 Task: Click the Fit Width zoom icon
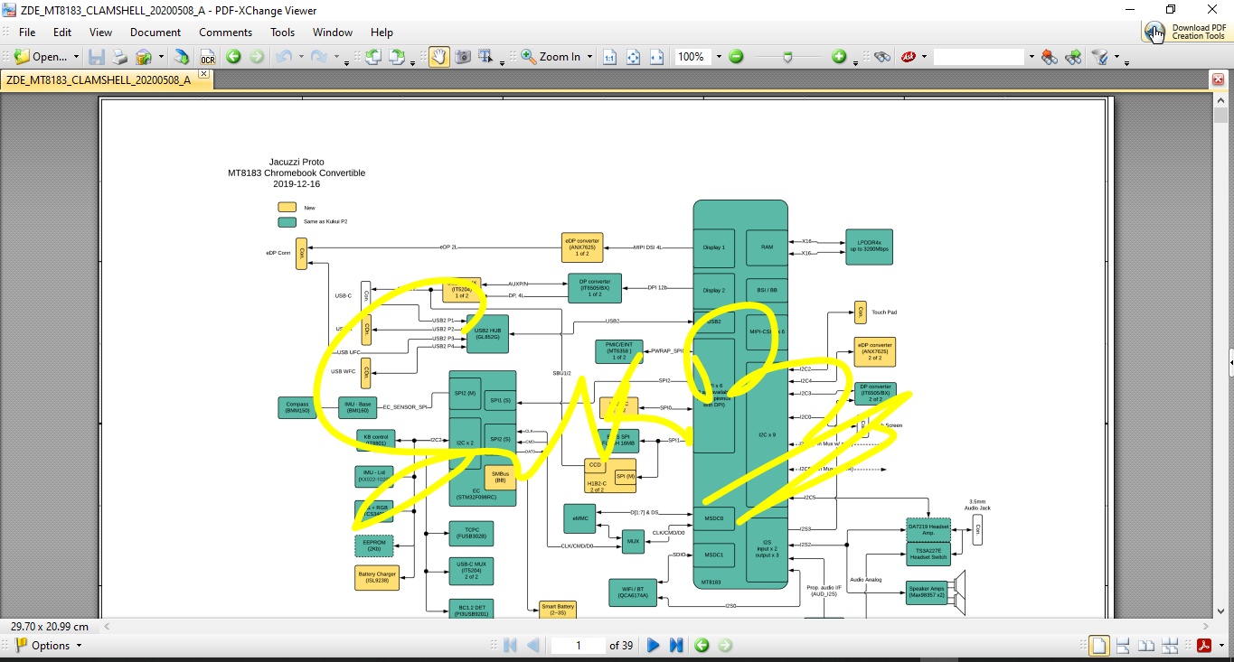coord(657,57)
